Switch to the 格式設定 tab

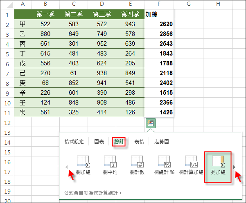[x=74, y=142]
